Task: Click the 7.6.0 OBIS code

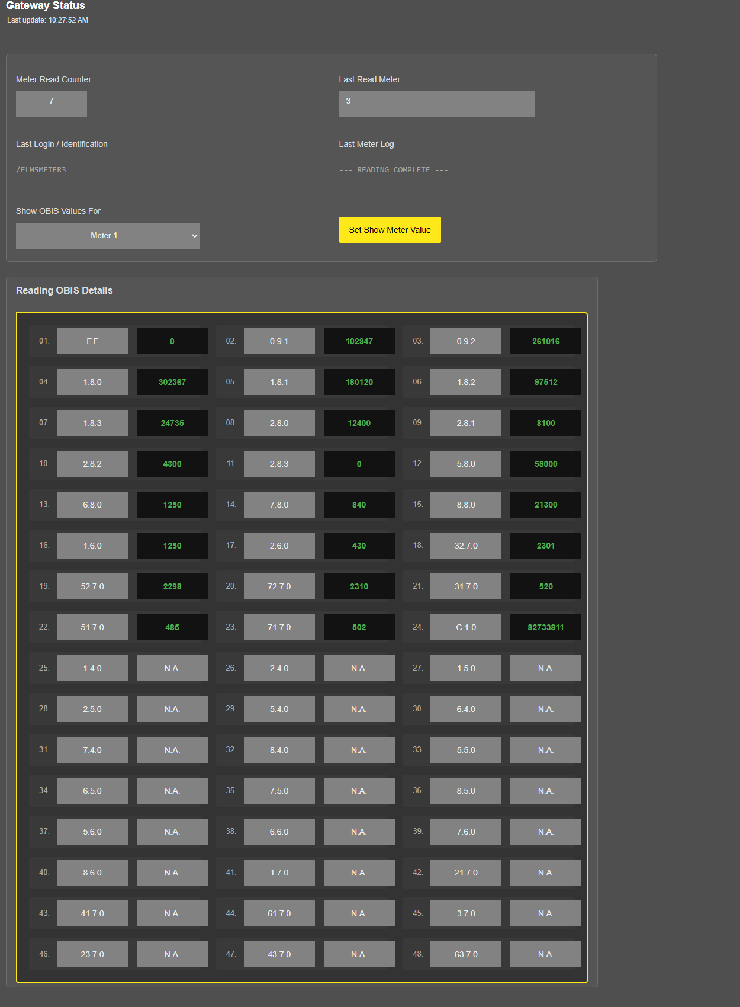Action: (x=466, y=832)
